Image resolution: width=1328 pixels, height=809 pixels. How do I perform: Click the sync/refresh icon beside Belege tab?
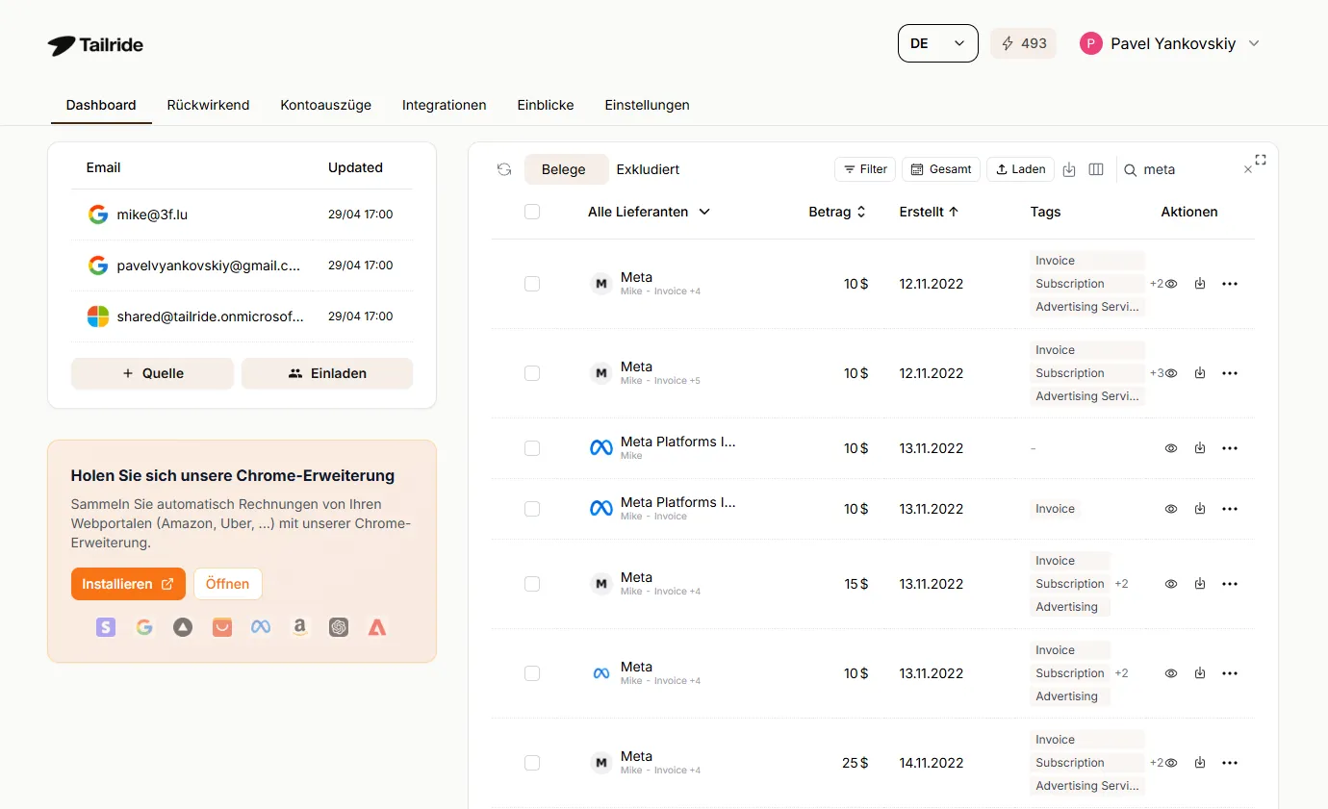click(x=503, y=169)
